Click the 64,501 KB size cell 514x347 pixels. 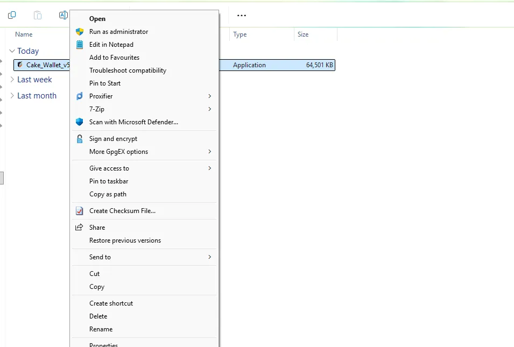click(x=320, y=65)
